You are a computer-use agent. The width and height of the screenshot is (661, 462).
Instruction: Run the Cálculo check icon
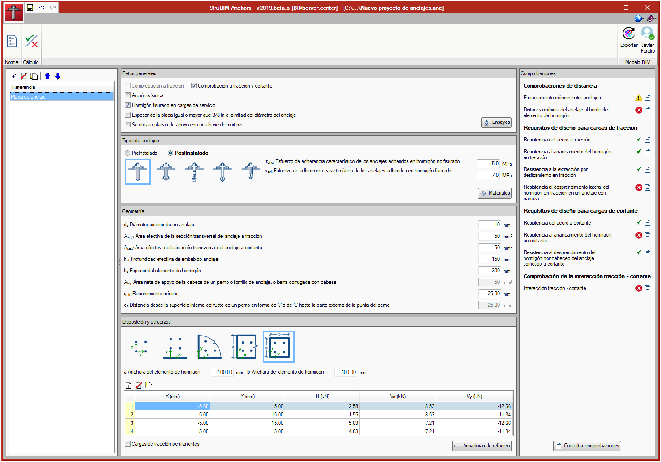[x=31, y=41]
